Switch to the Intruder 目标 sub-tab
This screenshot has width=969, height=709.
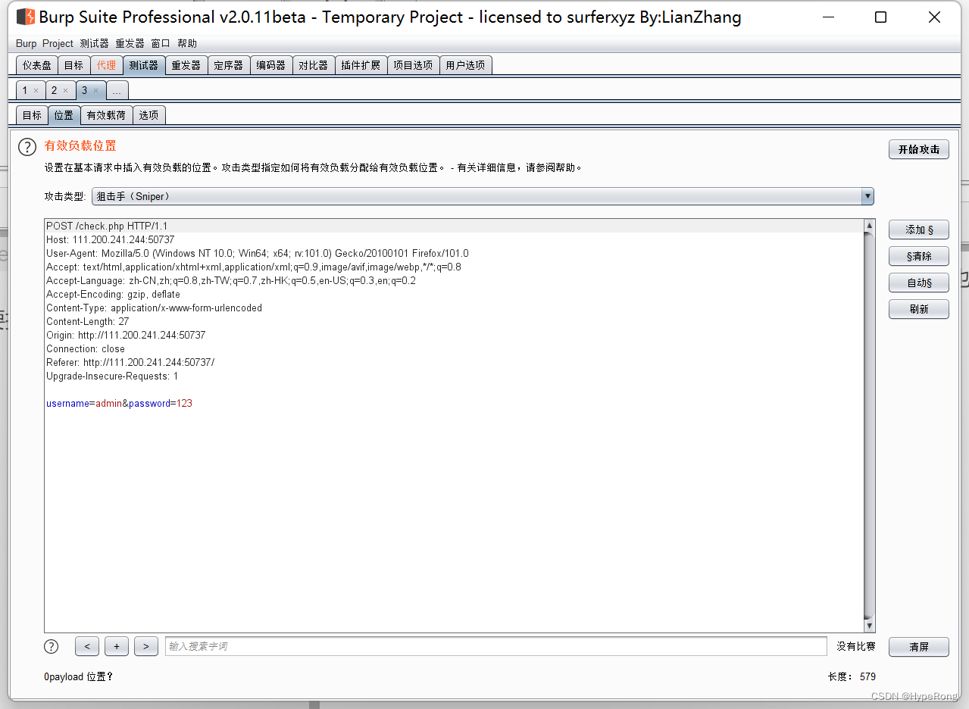coord(32,115)
